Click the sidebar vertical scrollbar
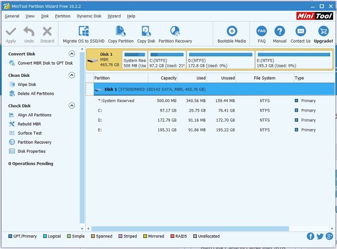The image size is (337, 249). (x=82, y=138)
